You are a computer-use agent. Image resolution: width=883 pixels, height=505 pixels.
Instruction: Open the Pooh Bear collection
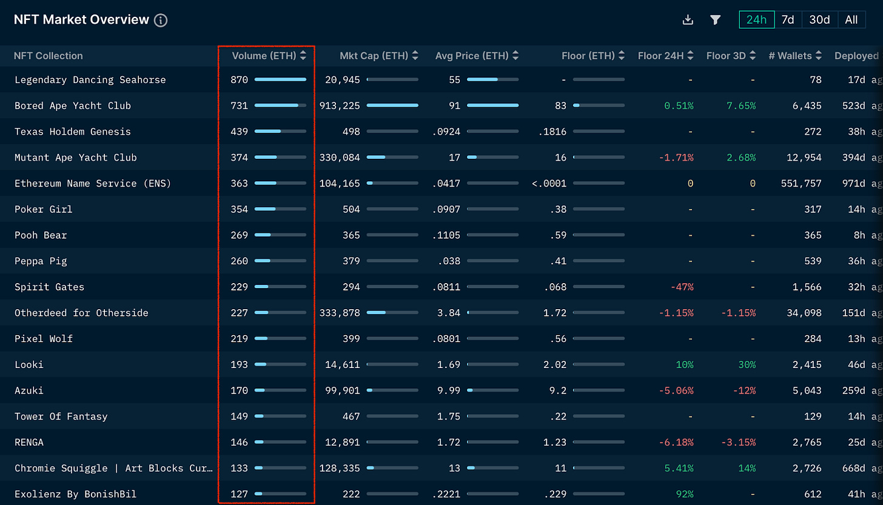click(41, 235)
